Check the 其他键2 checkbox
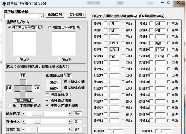The height and width of the screenshot is (134, 186). coord(157,131)
